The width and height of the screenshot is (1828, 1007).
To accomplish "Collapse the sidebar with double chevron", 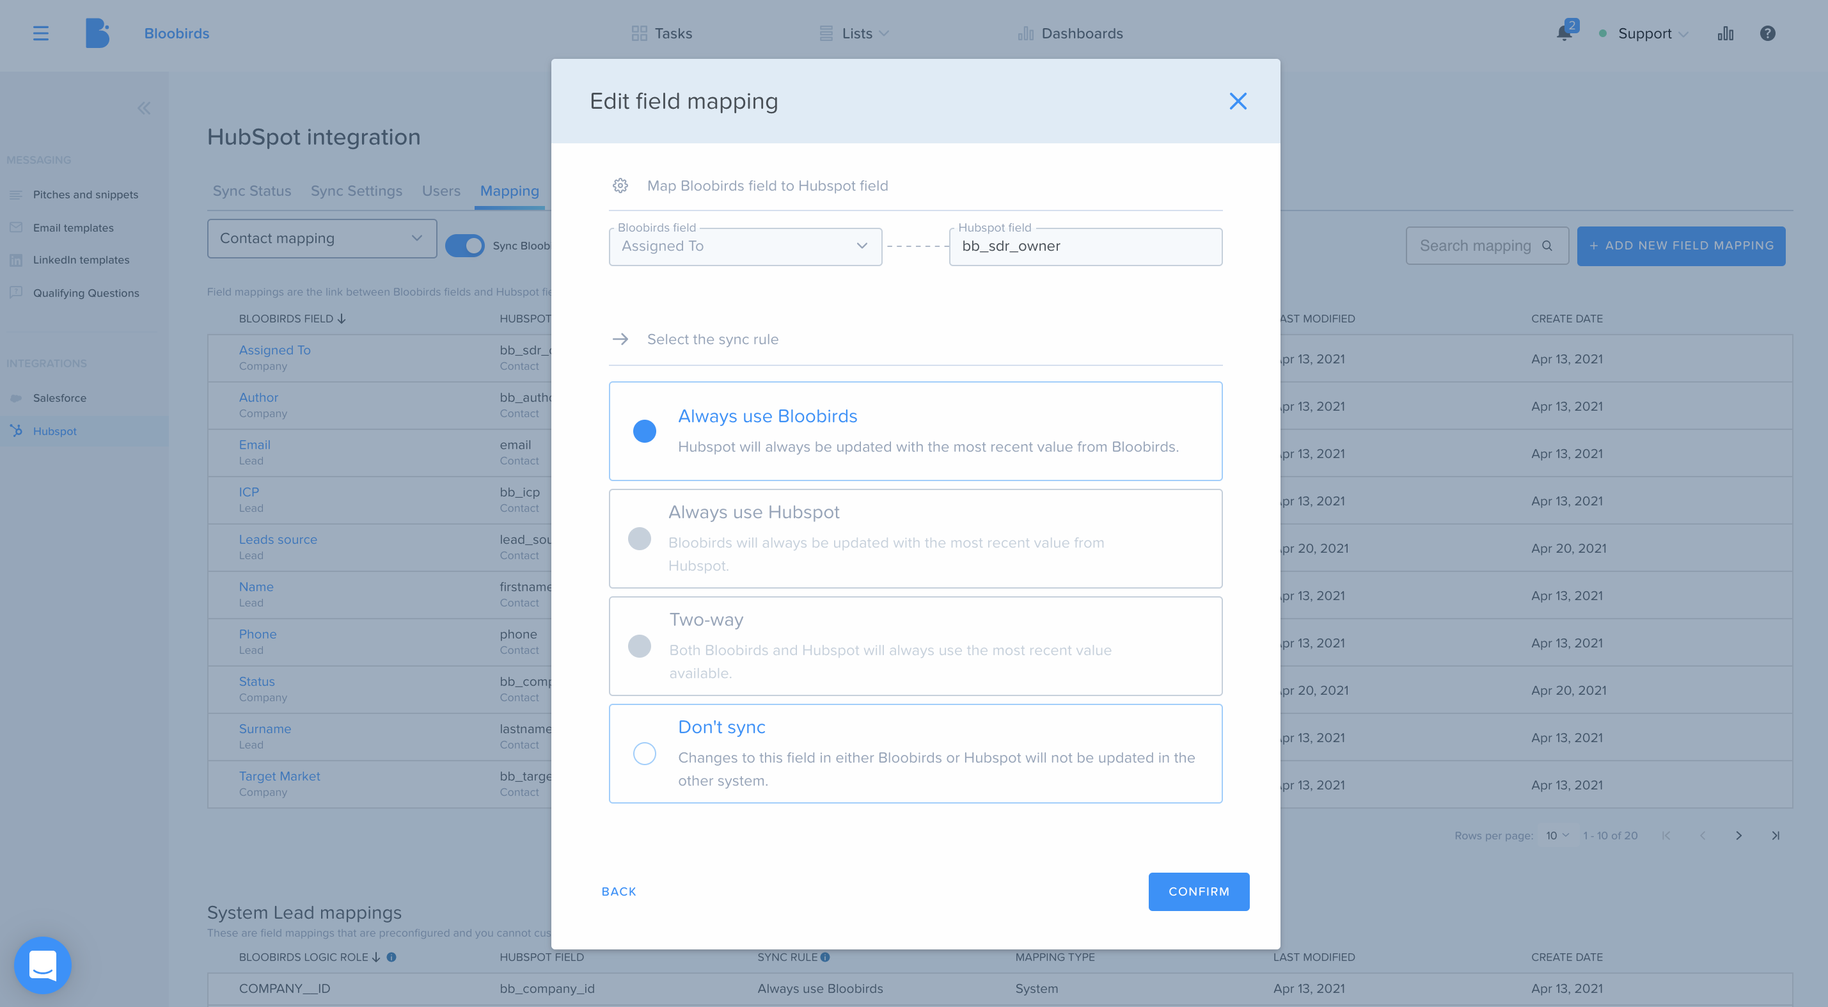I will point(144,108).
